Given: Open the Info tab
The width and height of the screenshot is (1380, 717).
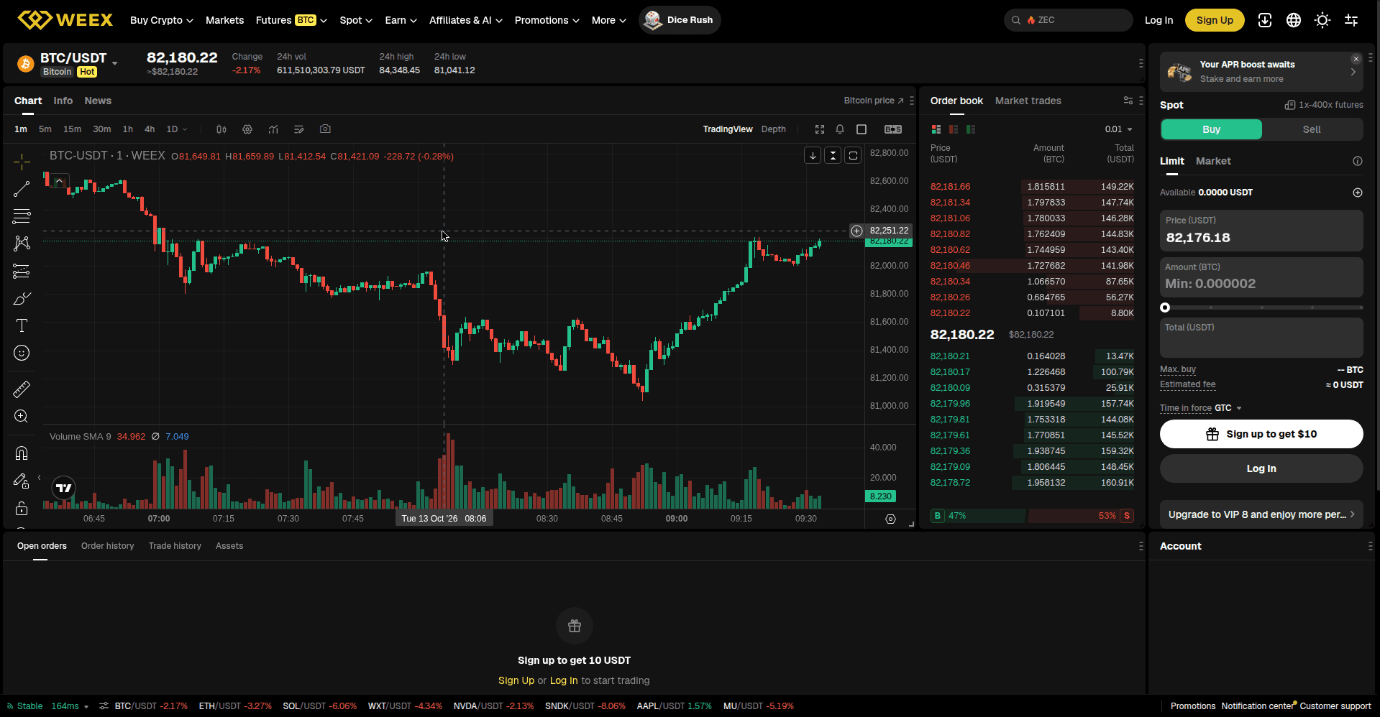Looking at the screenshot, I should pos(63,101).
